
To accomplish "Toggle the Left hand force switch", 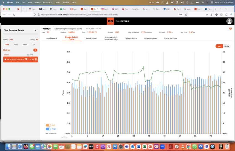I will (48, 125).
